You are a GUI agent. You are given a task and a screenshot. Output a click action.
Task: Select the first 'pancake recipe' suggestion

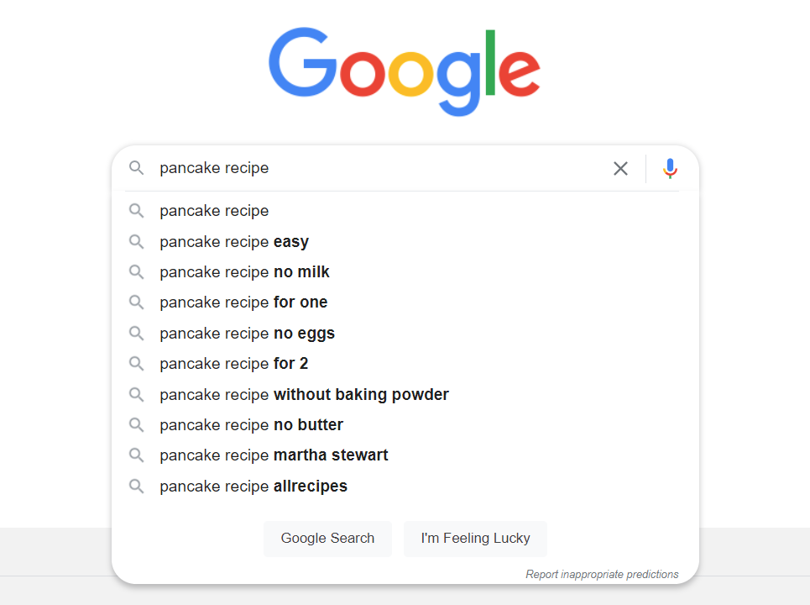pyautogui.click(x=405, y=211)
